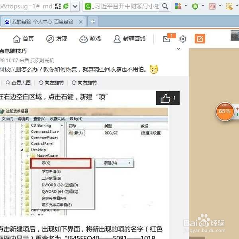The image size is (239, 239).
Task: Open the 收藏夹(A) menu in registry editor
Action: [58, 119]
